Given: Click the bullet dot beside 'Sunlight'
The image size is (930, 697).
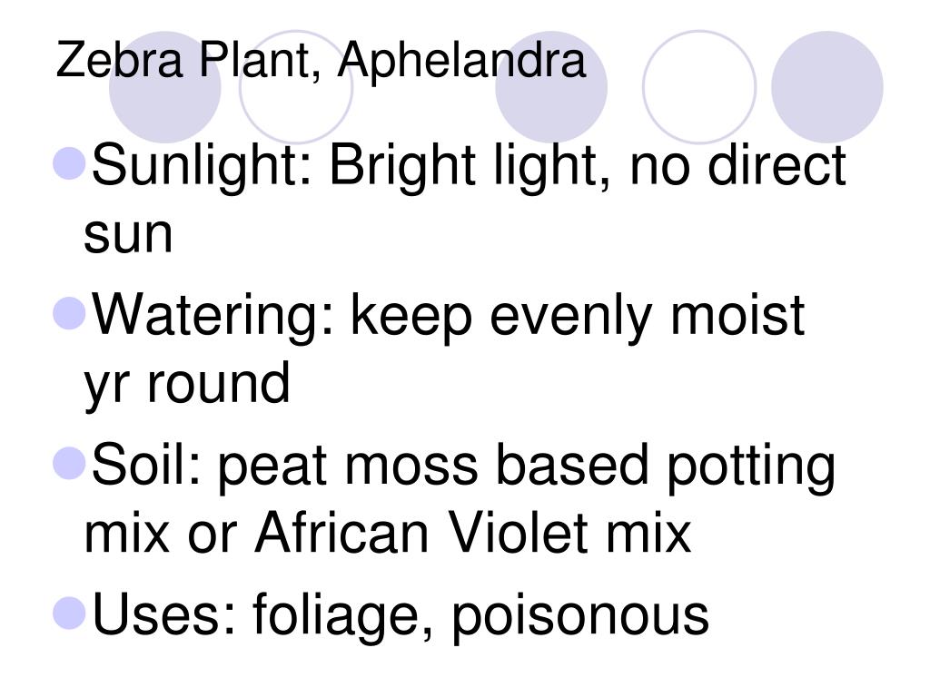Looking at the screenshot, I should 69,163.
